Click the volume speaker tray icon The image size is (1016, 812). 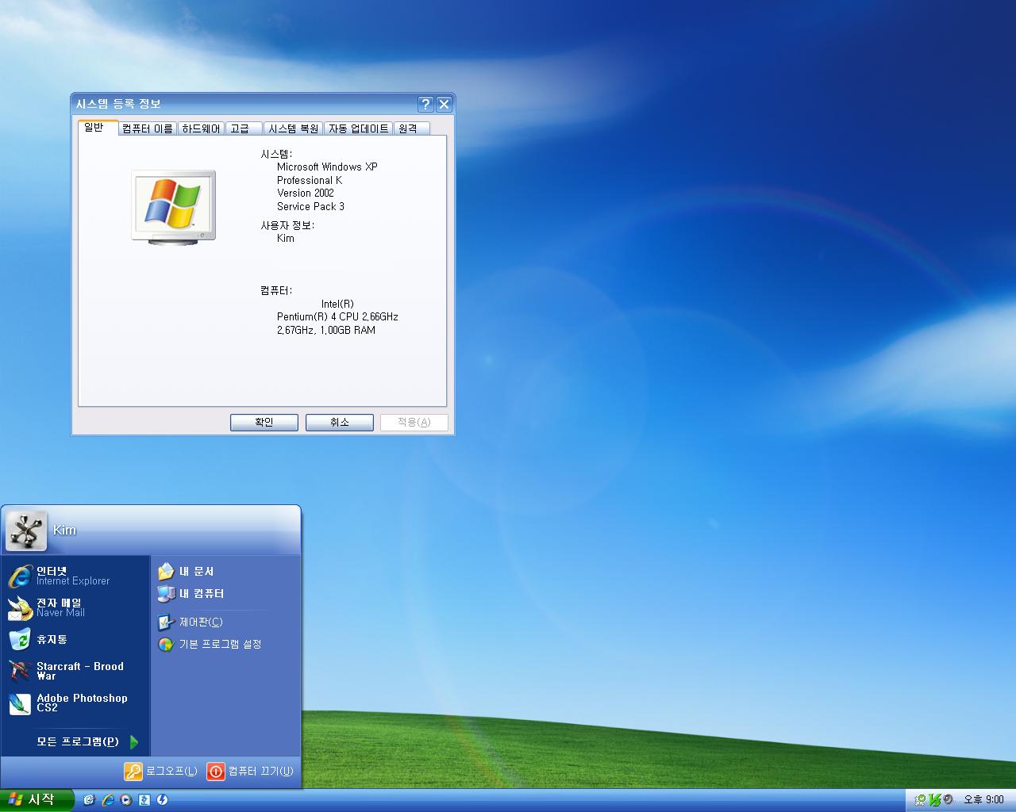click(948, 799)
